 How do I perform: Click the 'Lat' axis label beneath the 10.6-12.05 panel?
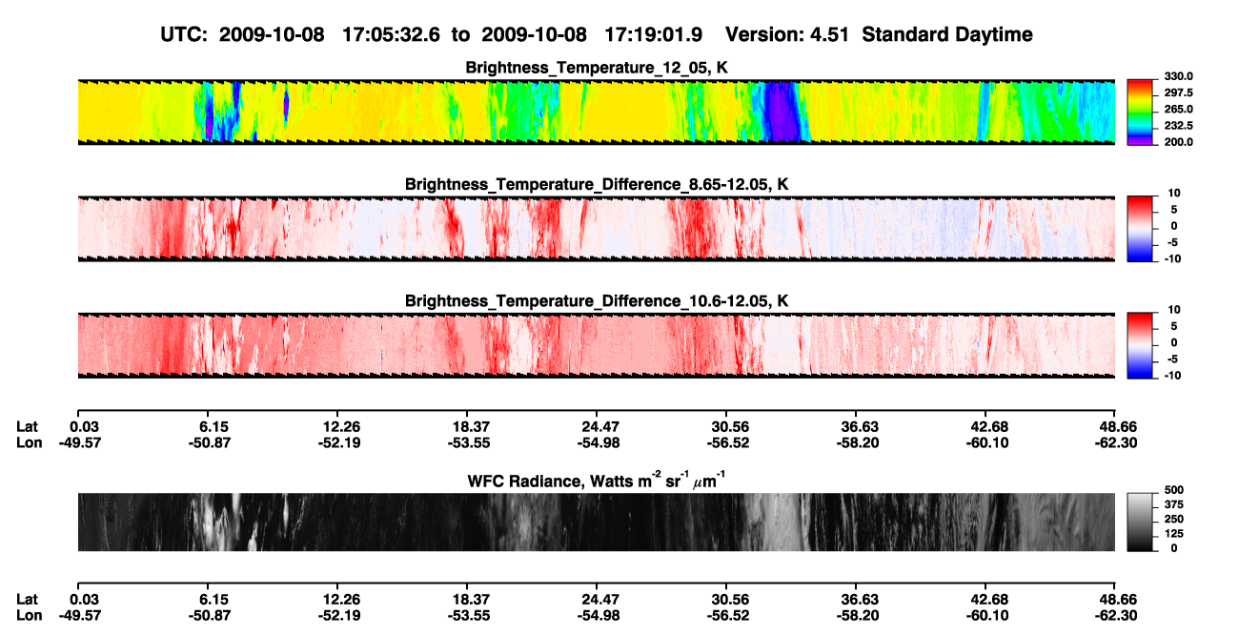27,426
